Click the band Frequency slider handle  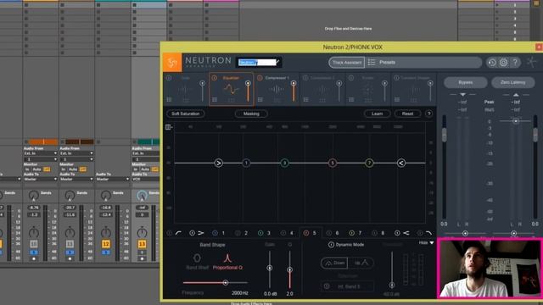[226, 282]
